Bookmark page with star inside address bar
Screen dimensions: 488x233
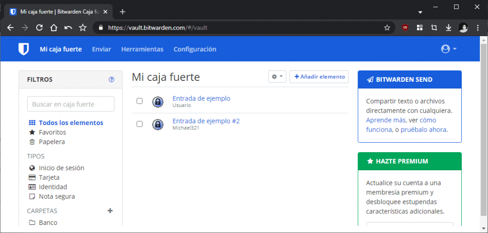(387, 28)
